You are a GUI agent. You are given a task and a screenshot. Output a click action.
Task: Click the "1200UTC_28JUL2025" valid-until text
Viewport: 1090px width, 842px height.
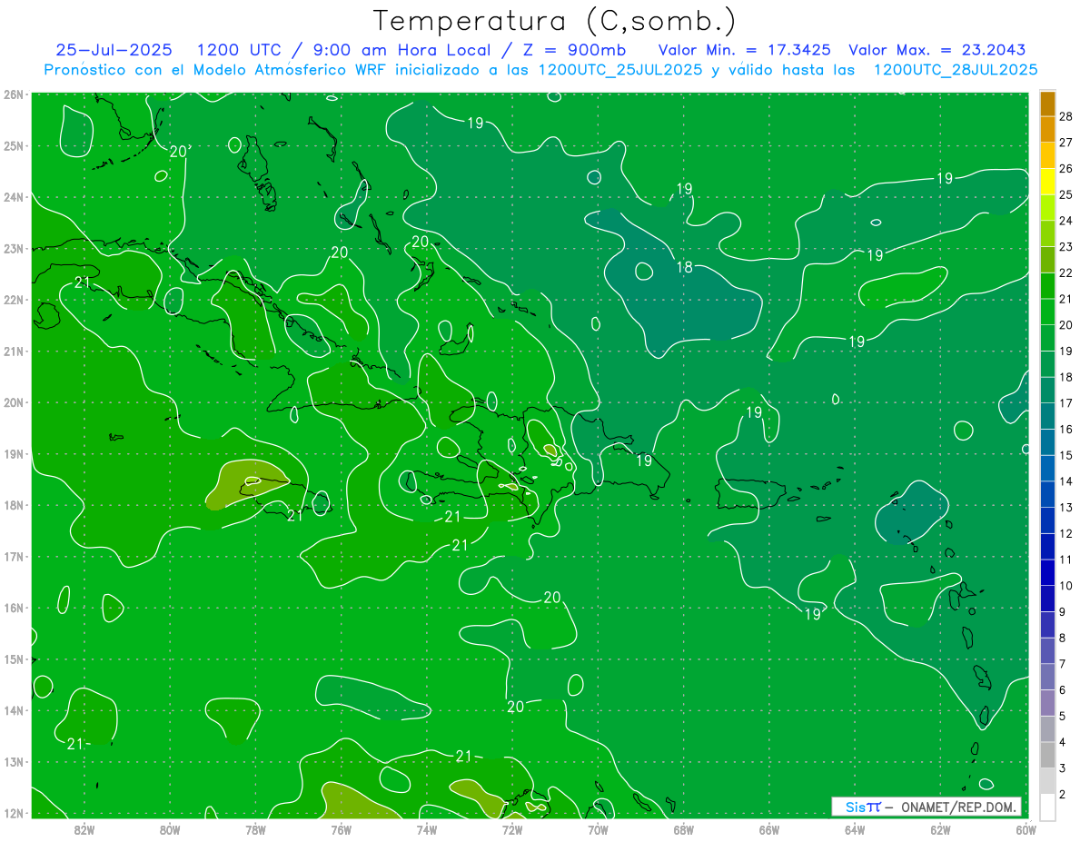pos(956,69)
